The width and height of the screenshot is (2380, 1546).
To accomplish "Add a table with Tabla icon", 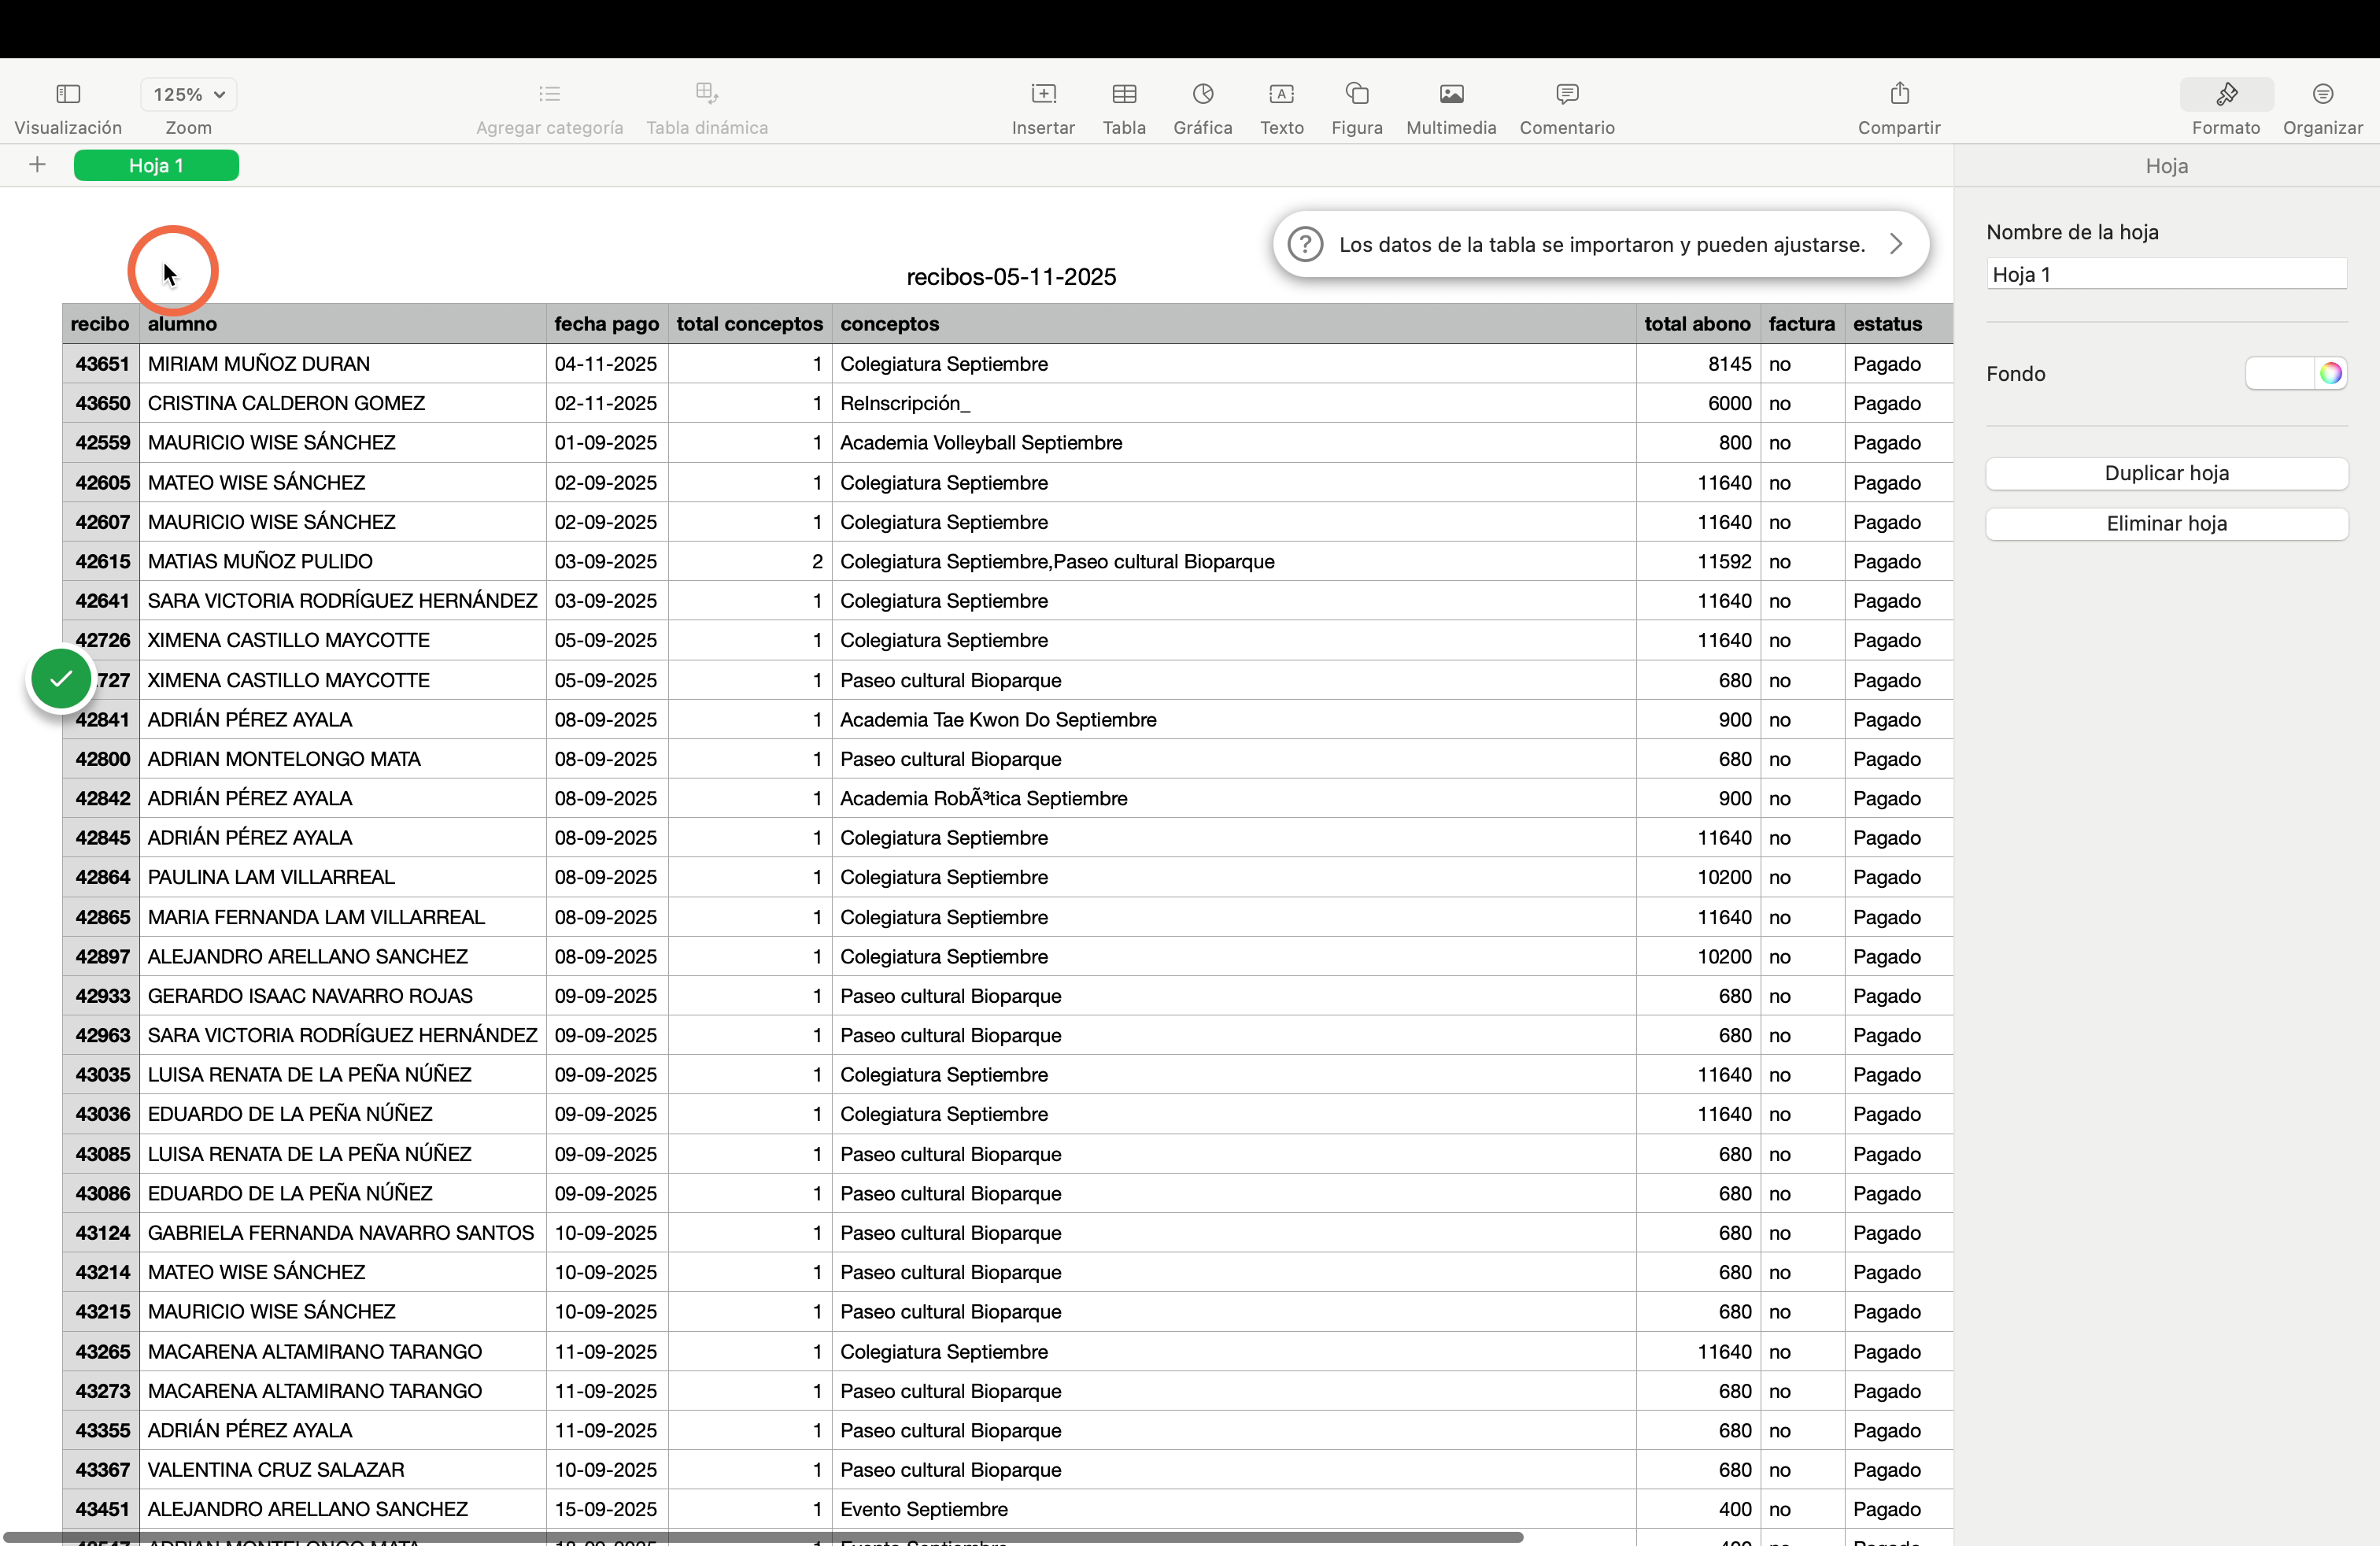I will click(x=1124, y=94).
